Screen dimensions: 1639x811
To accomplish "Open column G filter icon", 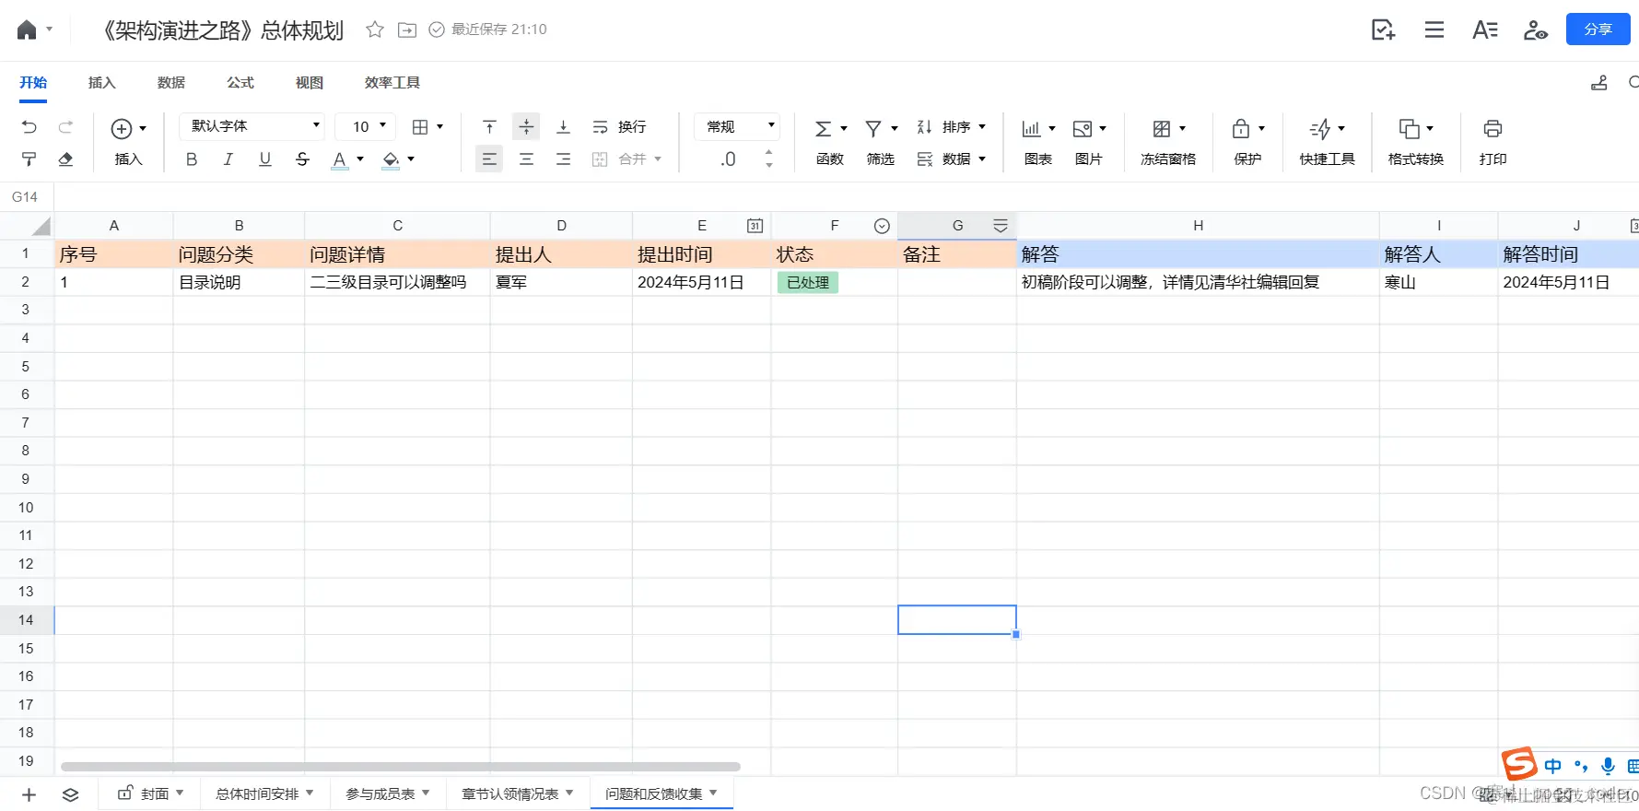I will [x=1000, y=226].
